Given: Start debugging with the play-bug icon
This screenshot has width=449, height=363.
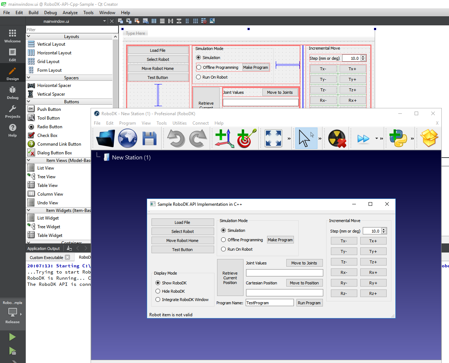Looking at the screenshot, I should (x=12, y=351).
